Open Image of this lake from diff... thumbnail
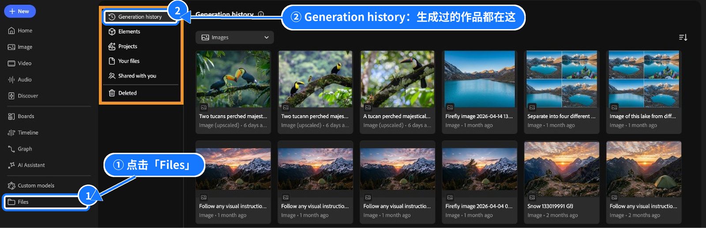706x228 pixels. click(644, 79)
